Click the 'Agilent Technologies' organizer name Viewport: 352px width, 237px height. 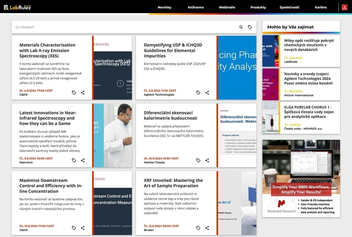tap(159, 95)
